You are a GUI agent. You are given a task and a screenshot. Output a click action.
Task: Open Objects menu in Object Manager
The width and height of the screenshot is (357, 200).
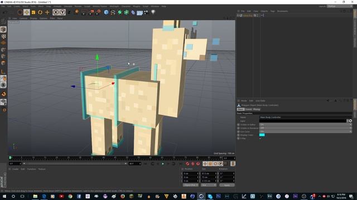click(x=264, y=11)
